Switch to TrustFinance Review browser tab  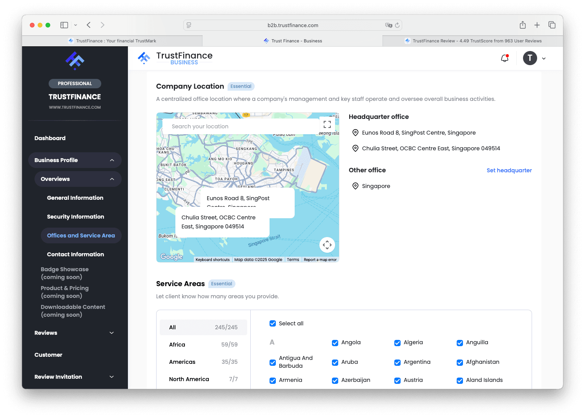point(473,41)
